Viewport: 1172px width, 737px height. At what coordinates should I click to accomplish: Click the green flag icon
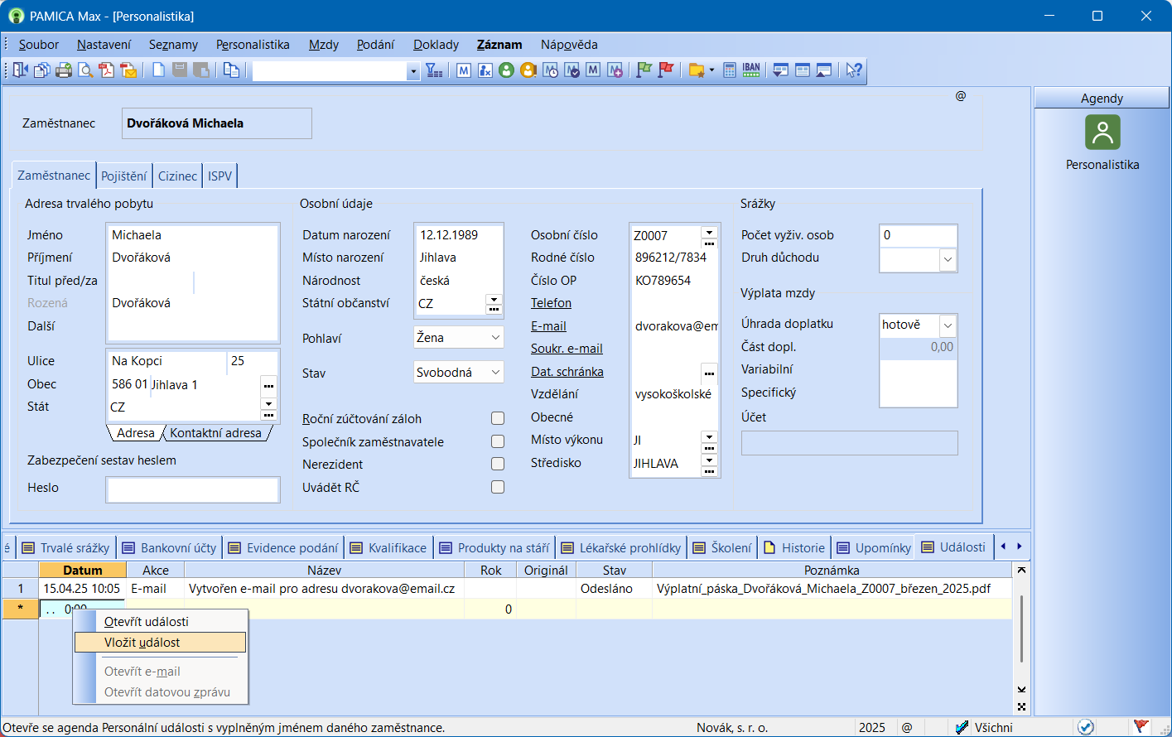coord(644,70)
